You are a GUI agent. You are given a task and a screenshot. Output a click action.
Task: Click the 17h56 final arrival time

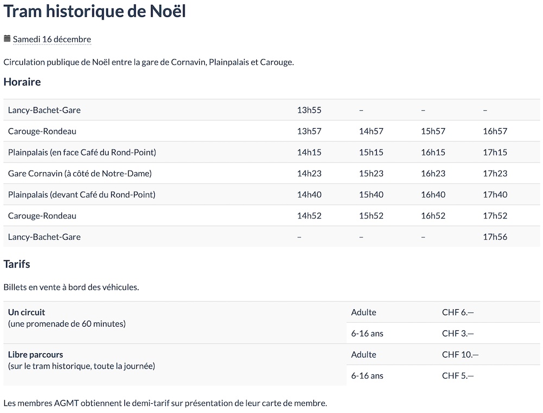point(495,237)
